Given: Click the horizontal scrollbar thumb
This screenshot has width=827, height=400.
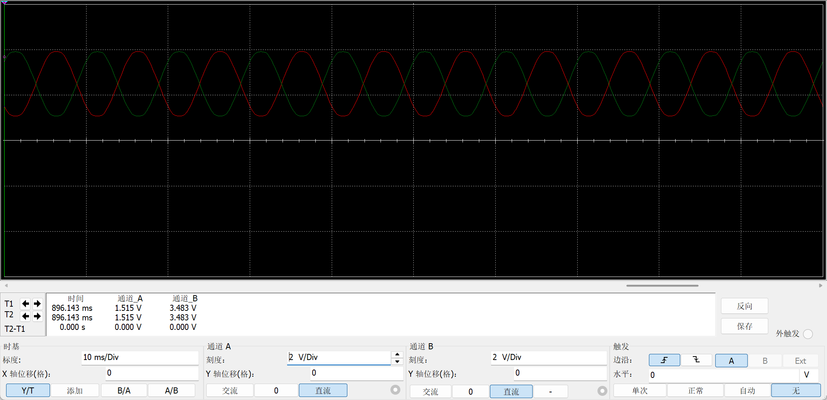Looking at the screenshot, I should [662, 285].
